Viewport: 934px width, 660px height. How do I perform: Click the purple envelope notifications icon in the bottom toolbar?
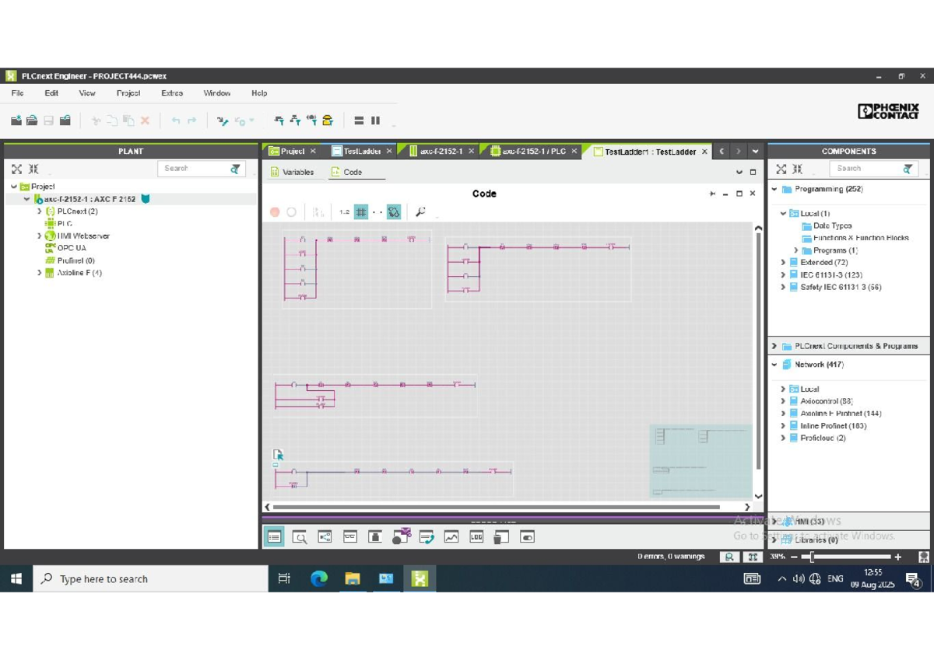pyautogui.click(x=402, y=536)
